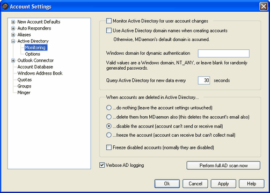Open the Groups page

pos(24,86)
